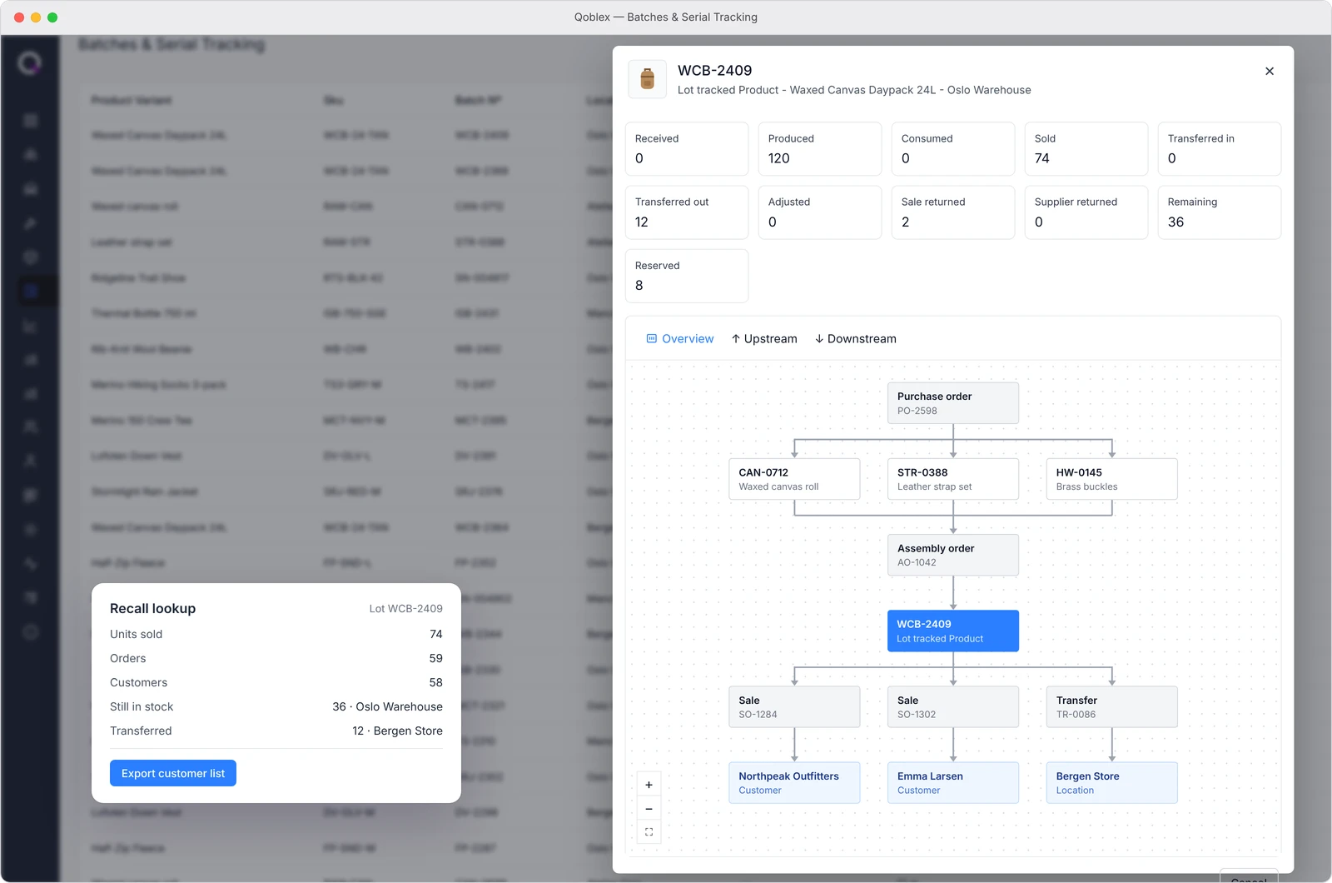The image size is (1332, 883).
Task: Open the Upstream tab
Action: pos(764,339)
